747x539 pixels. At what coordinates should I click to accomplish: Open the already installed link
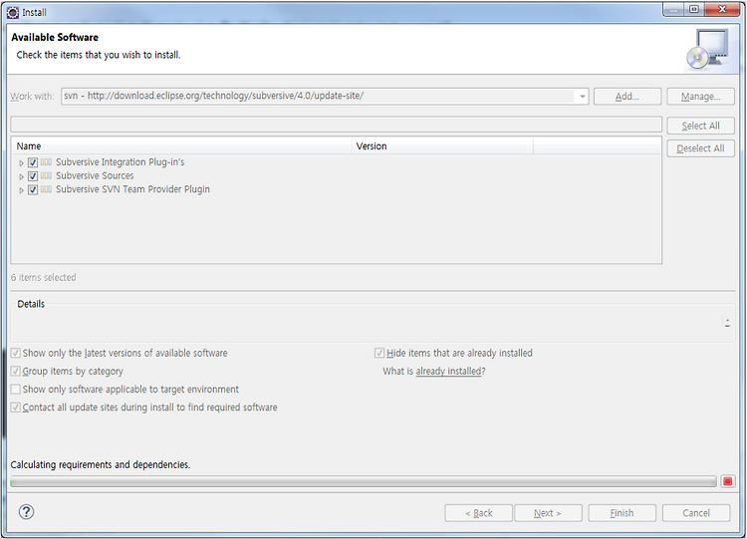pos(449,372)
